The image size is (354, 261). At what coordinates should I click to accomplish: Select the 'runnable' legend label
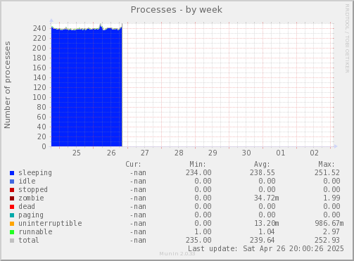pyautogui.click(x=35, y=232)
